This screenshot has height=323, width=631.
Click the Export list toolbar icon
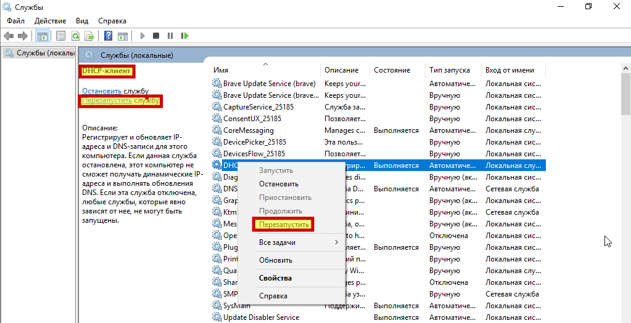[89, 36]
